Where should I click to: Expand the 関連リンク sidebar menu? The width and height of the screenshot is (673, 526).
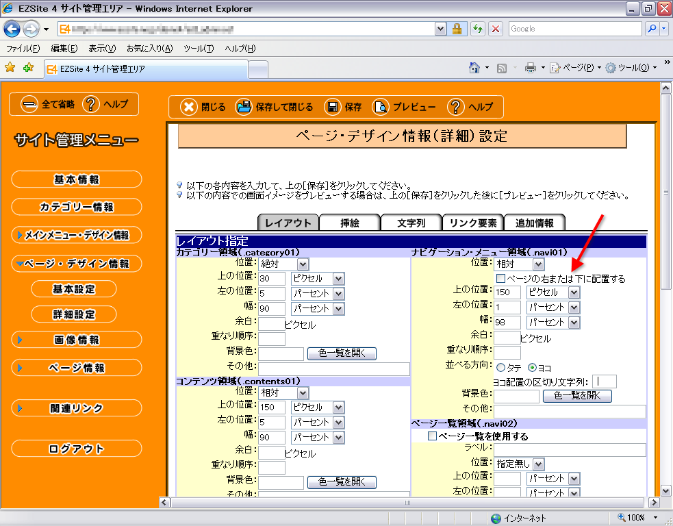point(77,408)
